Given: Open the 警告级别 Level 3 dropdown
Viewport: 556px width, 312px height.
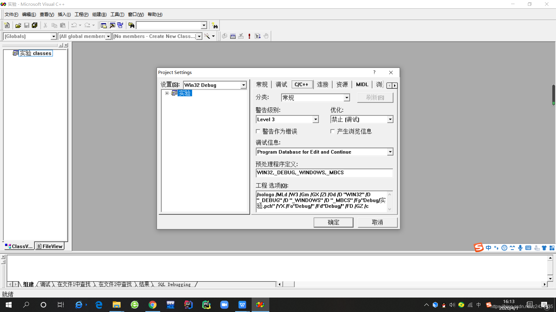Looking at the screenshot, I should click(x=316, y=119).
